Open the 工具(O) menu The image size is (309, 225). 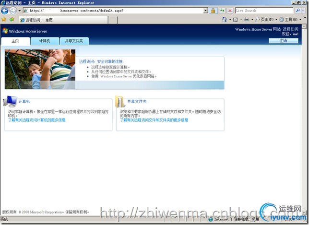[290, 20]
